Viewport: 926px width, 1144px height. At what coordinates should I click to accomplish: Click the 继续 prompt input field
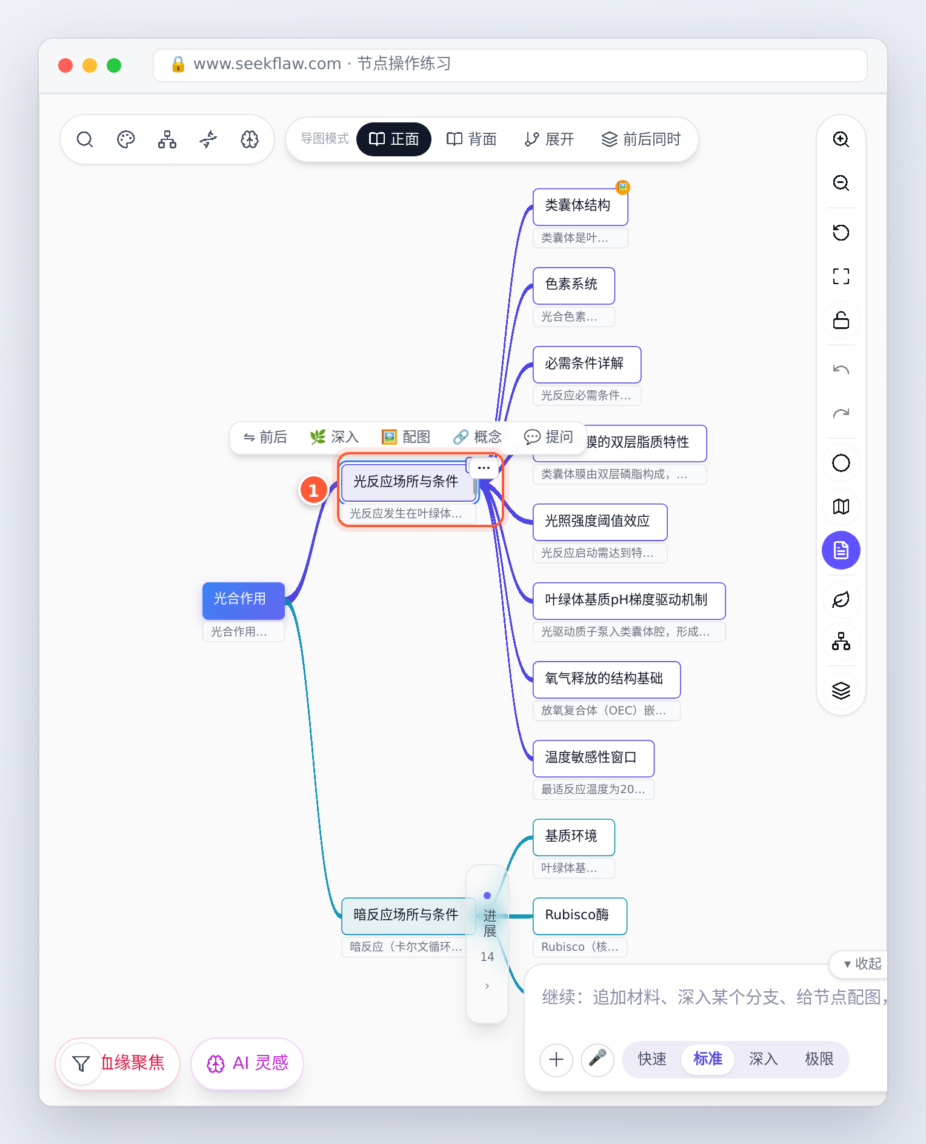click(714, 997)
